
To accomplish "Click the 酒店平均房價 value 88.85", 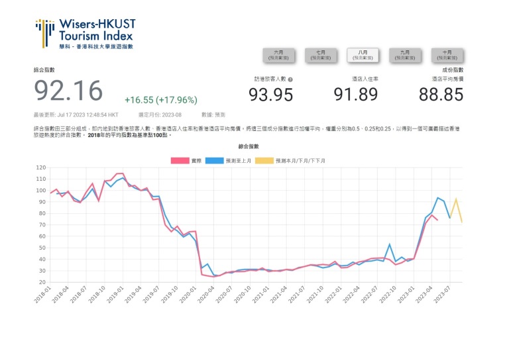I will click(441, 95).
